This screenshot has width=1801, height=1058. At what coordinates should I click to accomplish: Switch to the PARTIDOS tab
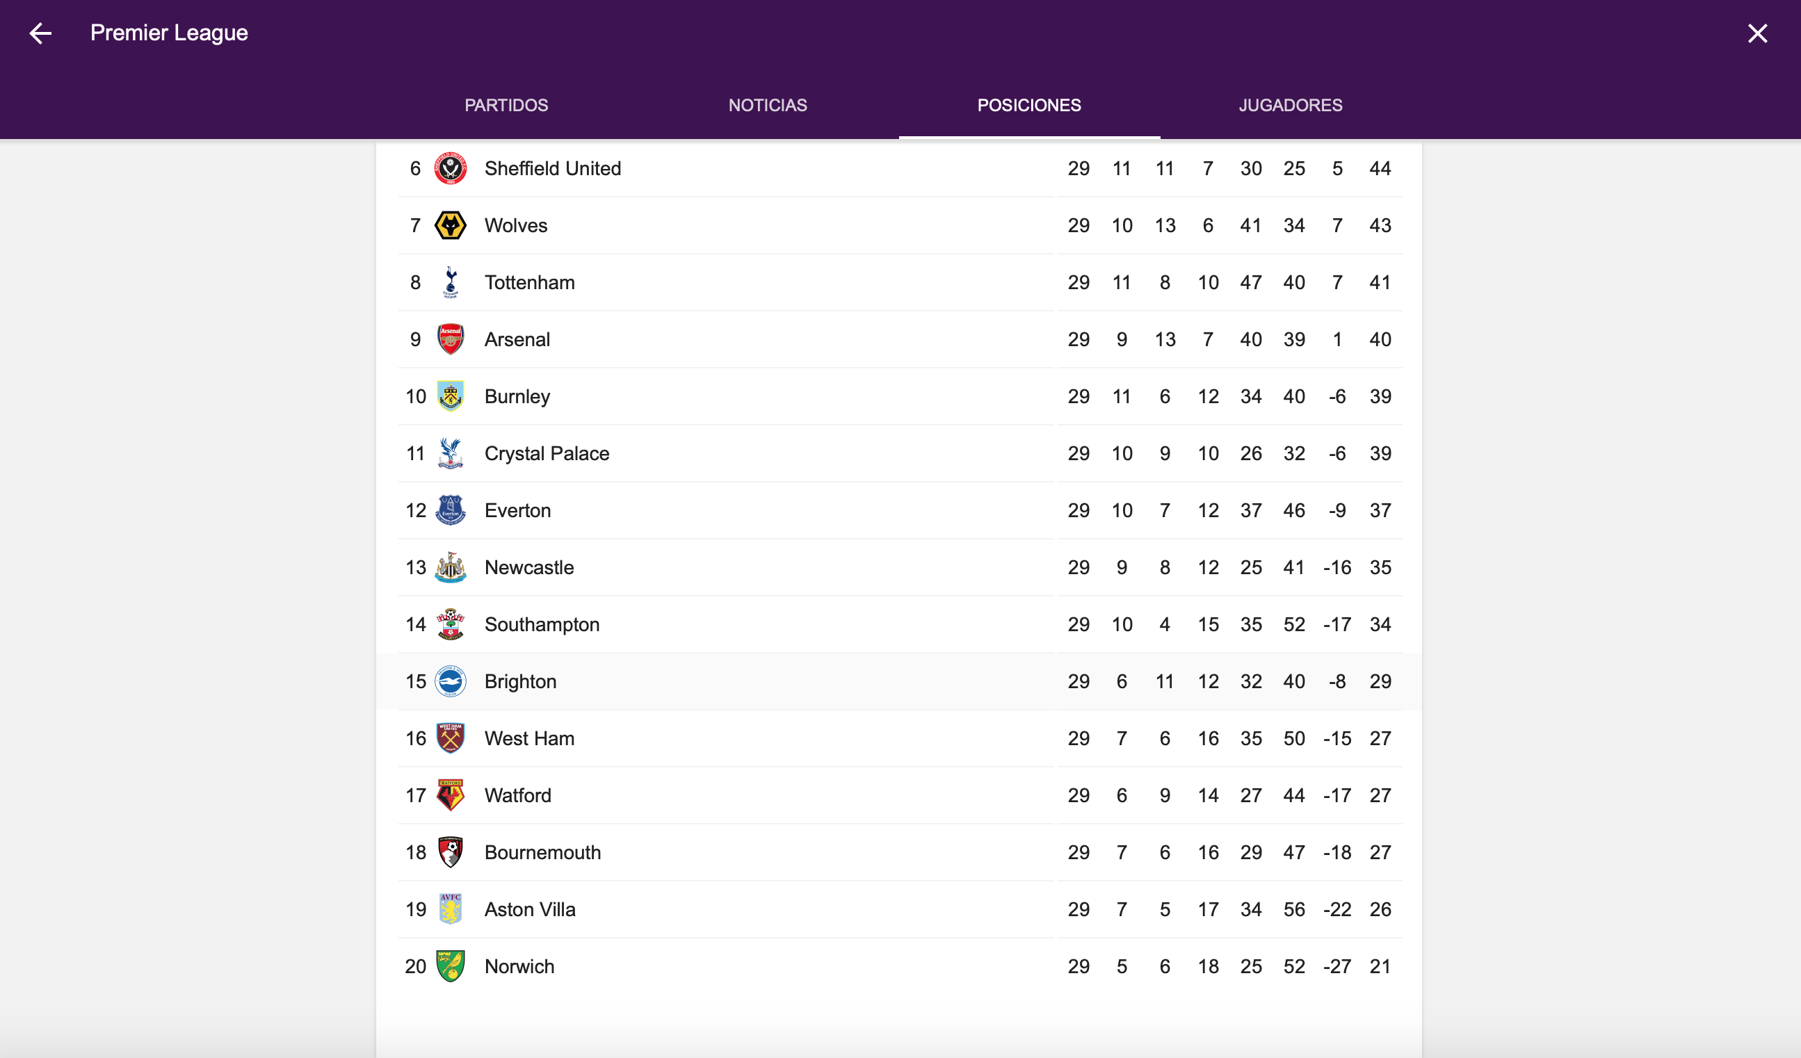[x=506, y=105]
